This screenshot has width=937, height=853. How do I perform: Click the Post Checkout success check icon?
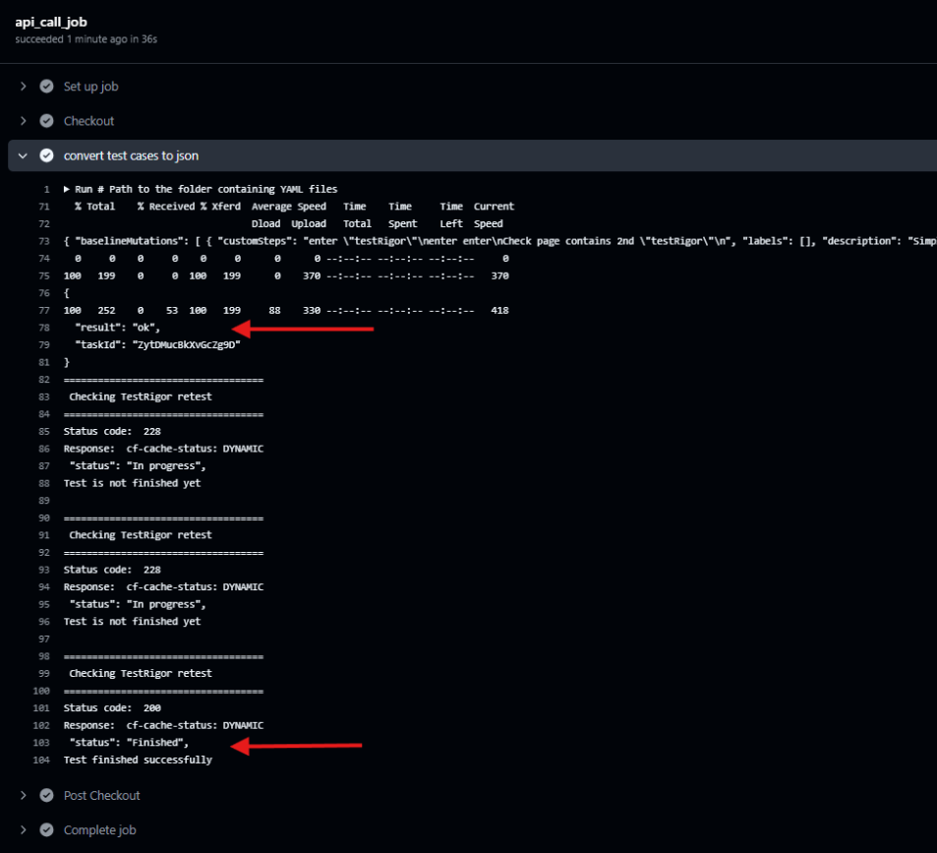46,795
